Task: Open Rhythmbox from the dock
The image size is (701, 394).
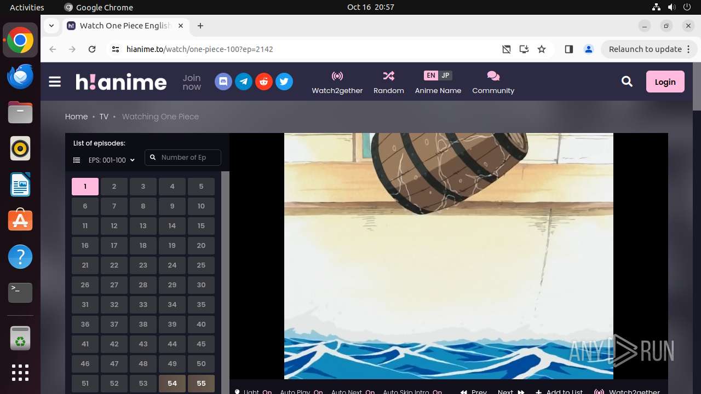Action: pos(20,148)
